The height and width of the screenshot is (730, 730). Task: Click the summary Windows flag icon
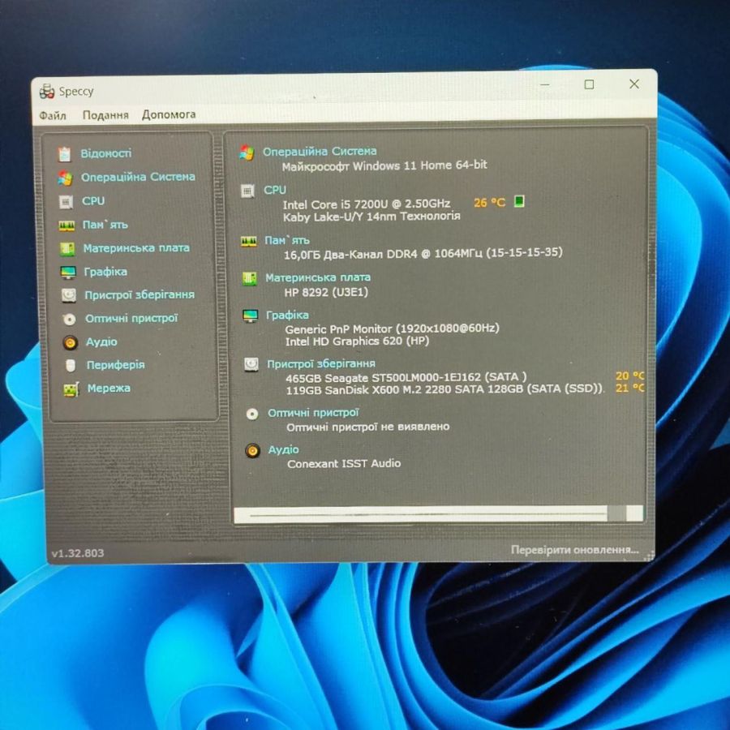click(247, 152)
